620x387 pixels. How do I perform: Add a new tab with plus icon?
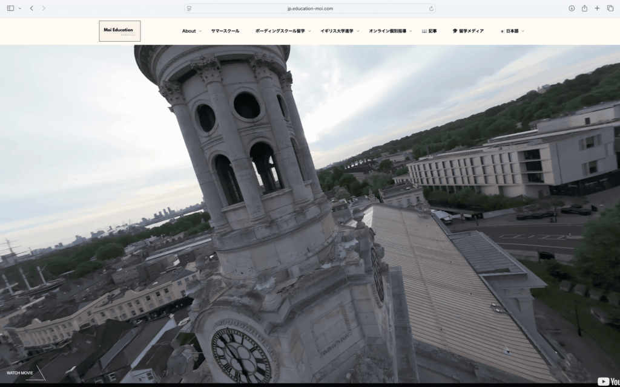tap(597, 8)
